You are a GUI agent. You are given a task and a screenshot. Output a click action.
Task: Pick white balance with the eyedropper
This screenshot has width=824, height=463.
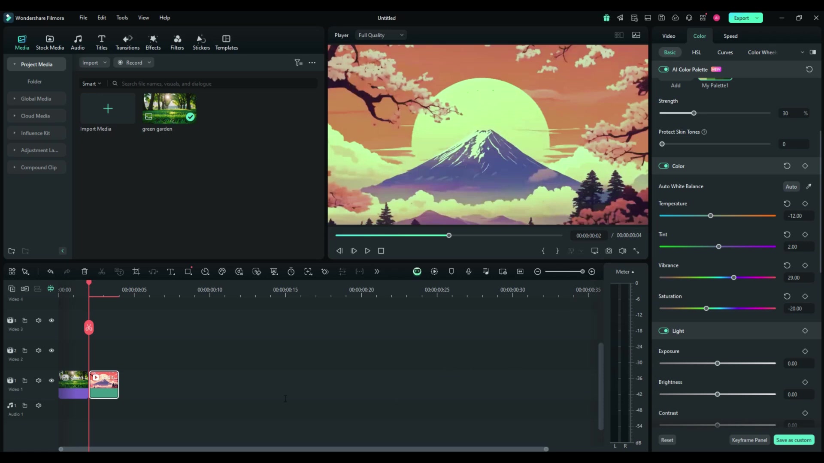tap(809, 186)
